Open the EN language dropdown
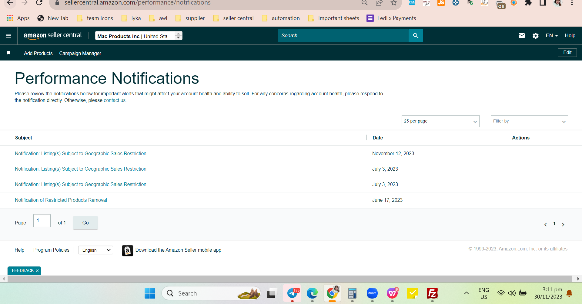The image size is (582, 304). [552, 36]
